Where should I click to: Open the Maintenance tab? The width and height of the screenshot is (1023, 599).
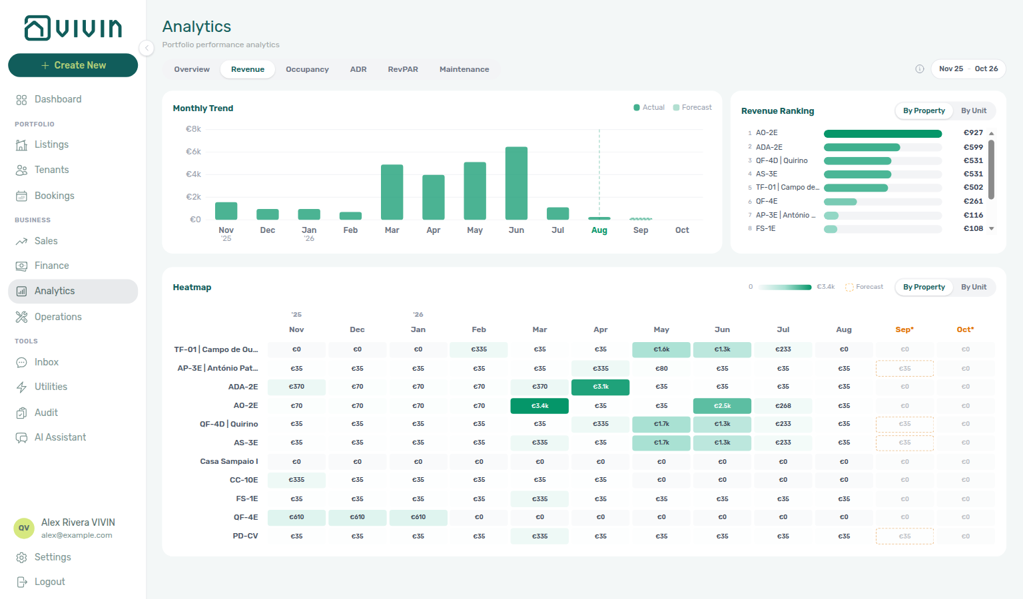tap(464, 69)
